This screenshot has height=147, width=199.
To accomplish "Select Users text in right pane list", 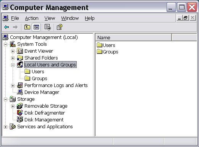I will coord(109,45).
